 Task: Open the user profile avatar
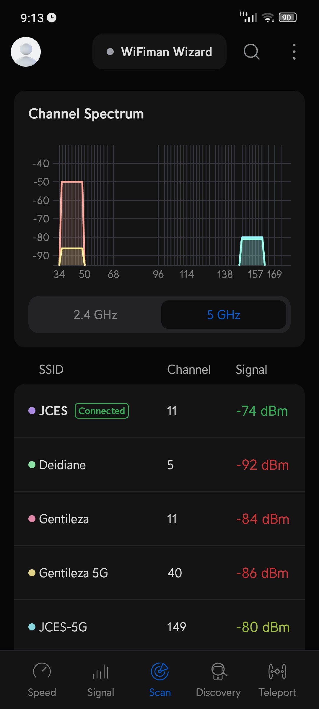(26, 52)
